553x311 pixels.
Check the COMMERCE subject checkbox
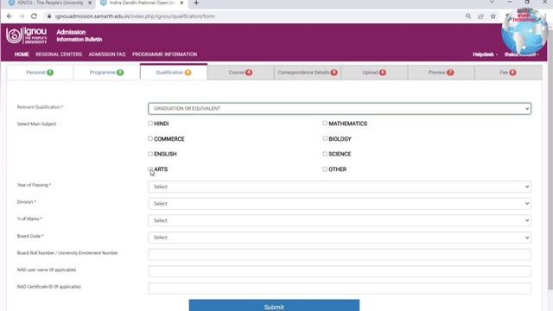coord(150,138)
